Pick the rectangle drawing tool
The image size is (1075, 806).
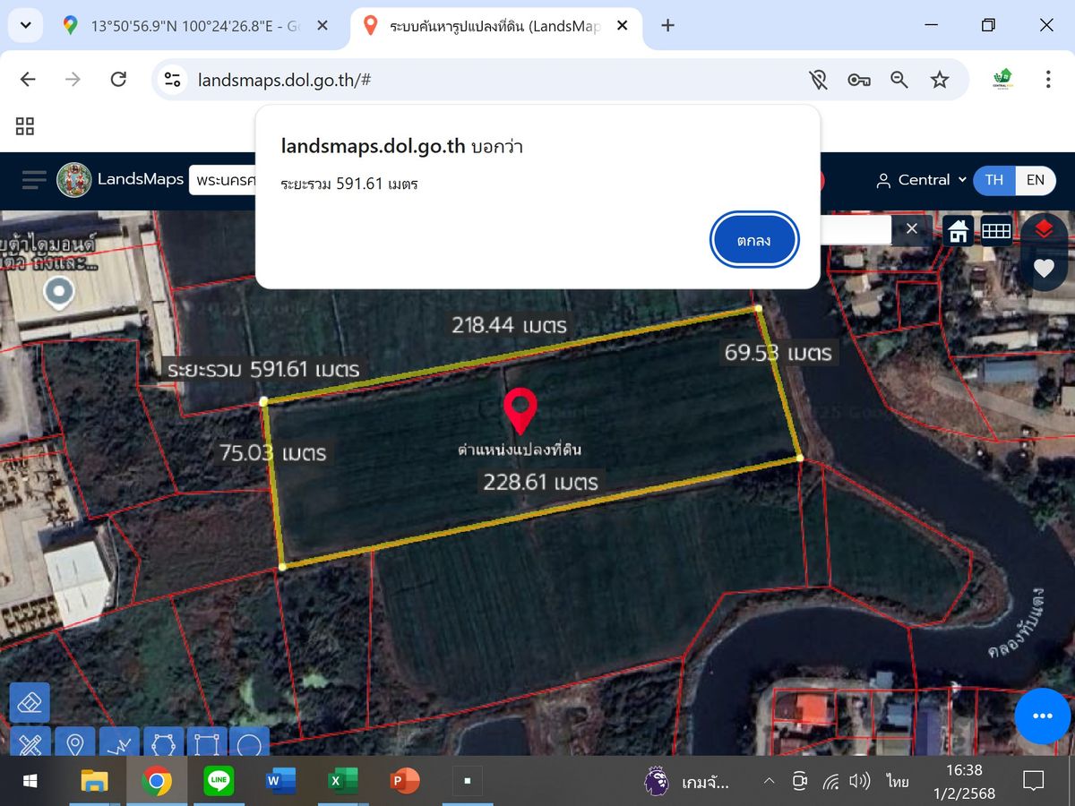(206, 743)
